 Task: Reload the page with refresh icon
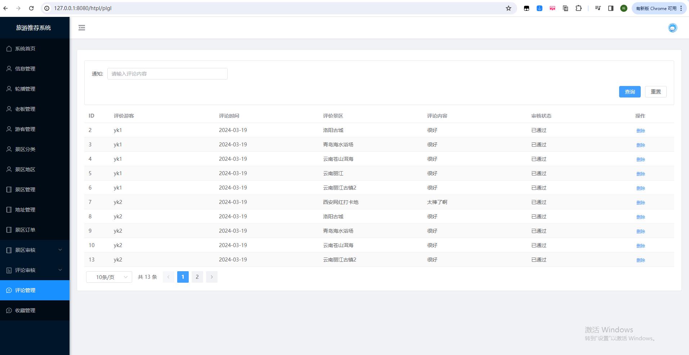[31, 8]
